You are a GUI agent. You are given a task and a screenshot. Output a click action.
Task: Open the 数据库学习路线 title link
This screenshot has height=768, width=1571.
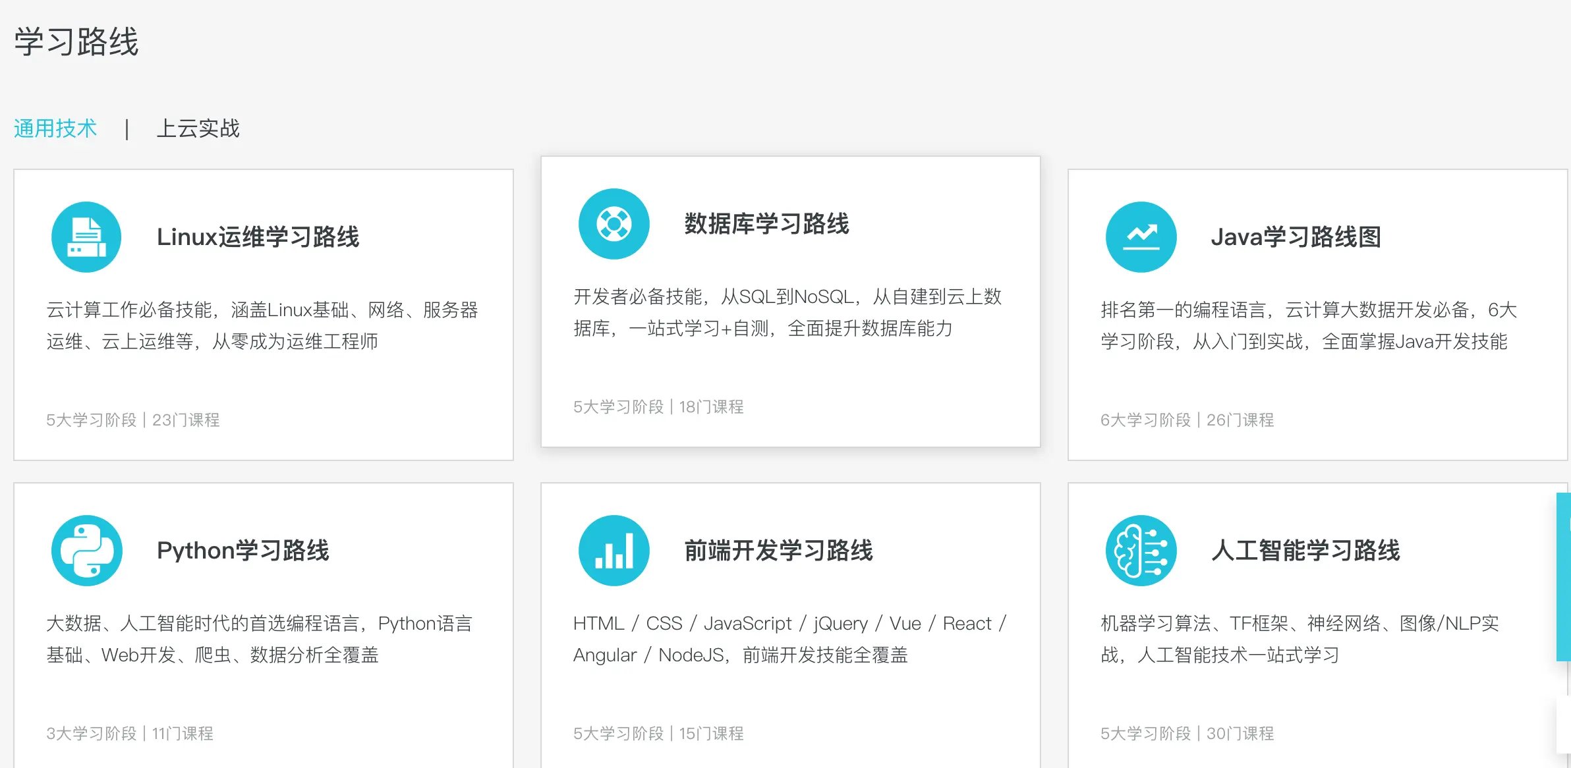tap(766, 224)
